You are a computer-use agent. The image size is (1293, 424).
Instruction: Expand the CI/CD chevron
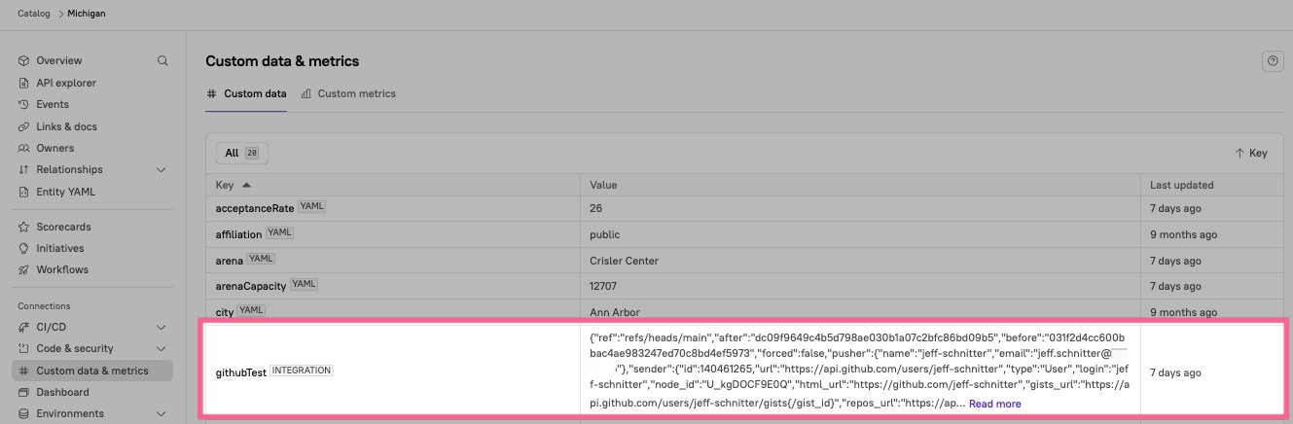click(162, 327)
